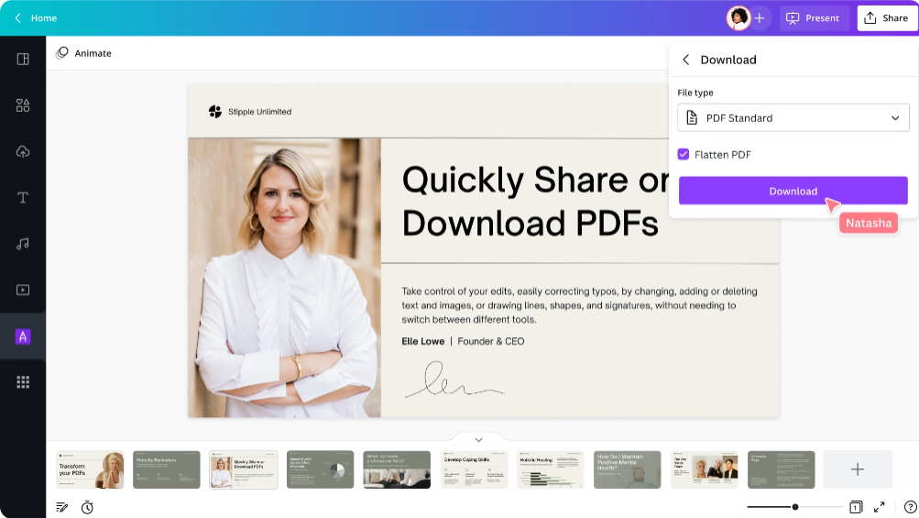
Task: Uncheck the Flatten PDF checkbox
Action: click(x=684, y=155)
